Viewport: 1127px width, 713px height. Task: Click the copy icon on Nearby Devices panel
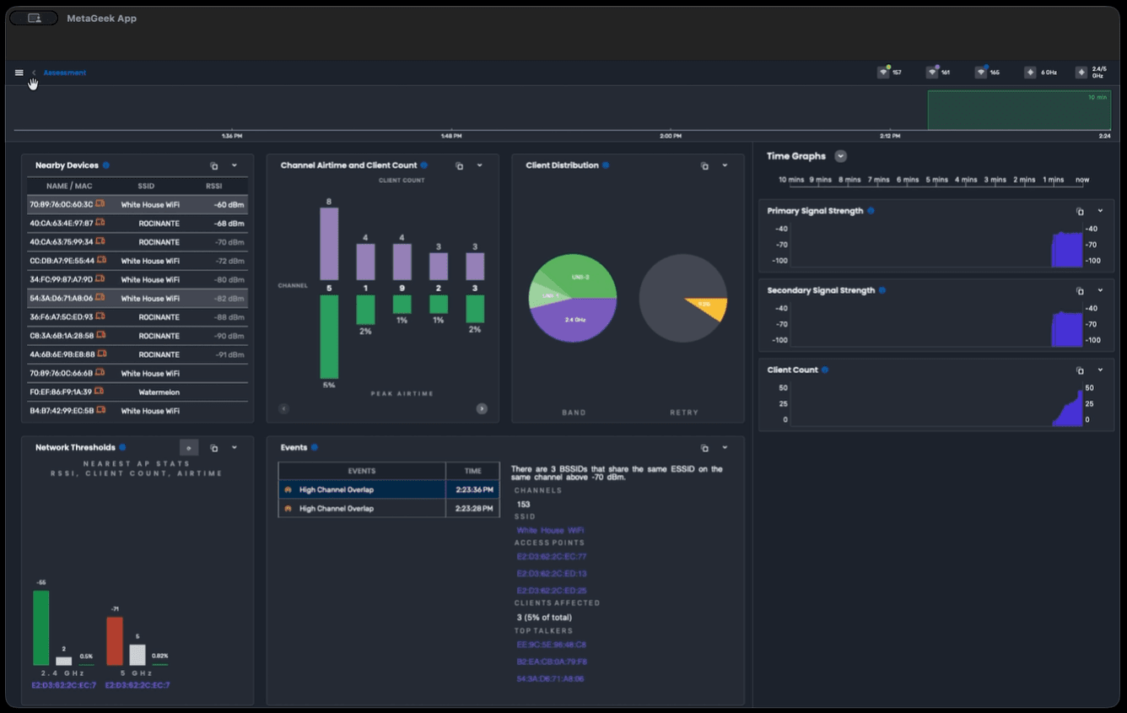pos(214,165)
